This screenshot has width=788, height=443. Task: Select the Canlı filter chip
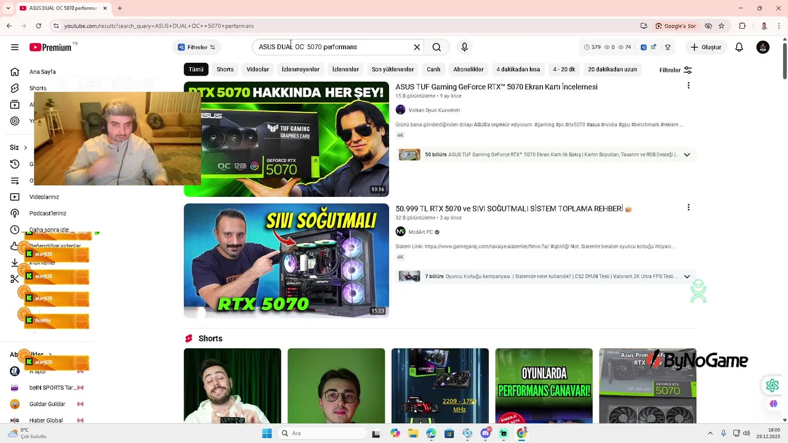[x=433, y=70]
